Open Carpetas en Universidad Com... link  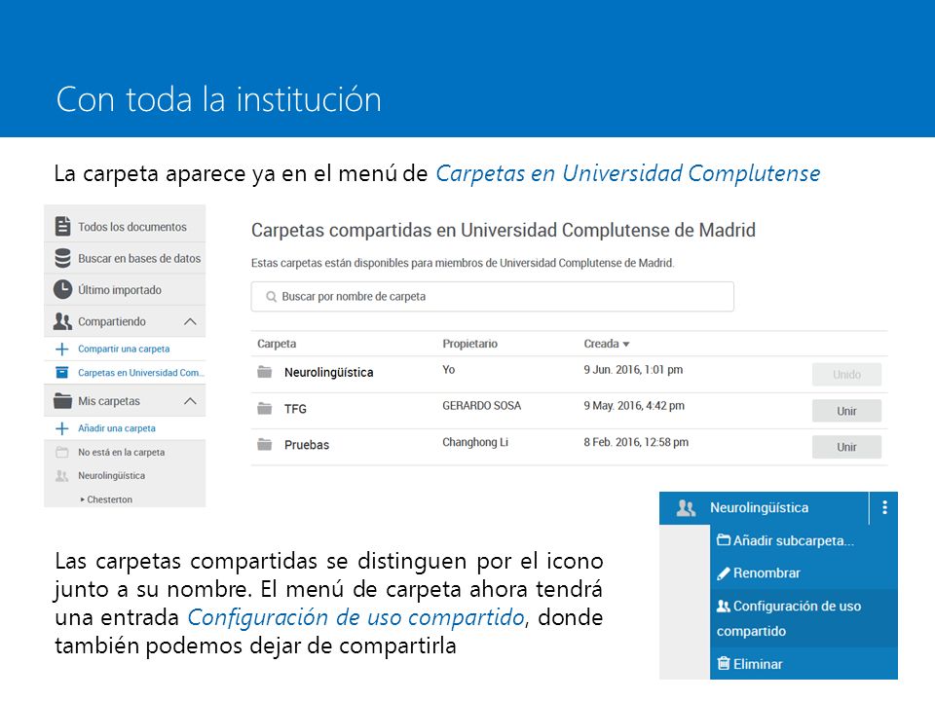[x=140, y=373]
